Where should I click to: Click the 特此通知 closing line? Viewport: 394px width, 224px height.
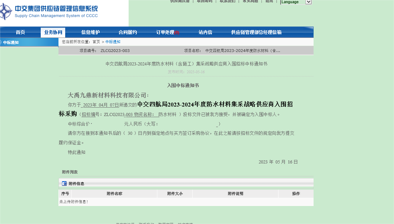click(77, 152)
